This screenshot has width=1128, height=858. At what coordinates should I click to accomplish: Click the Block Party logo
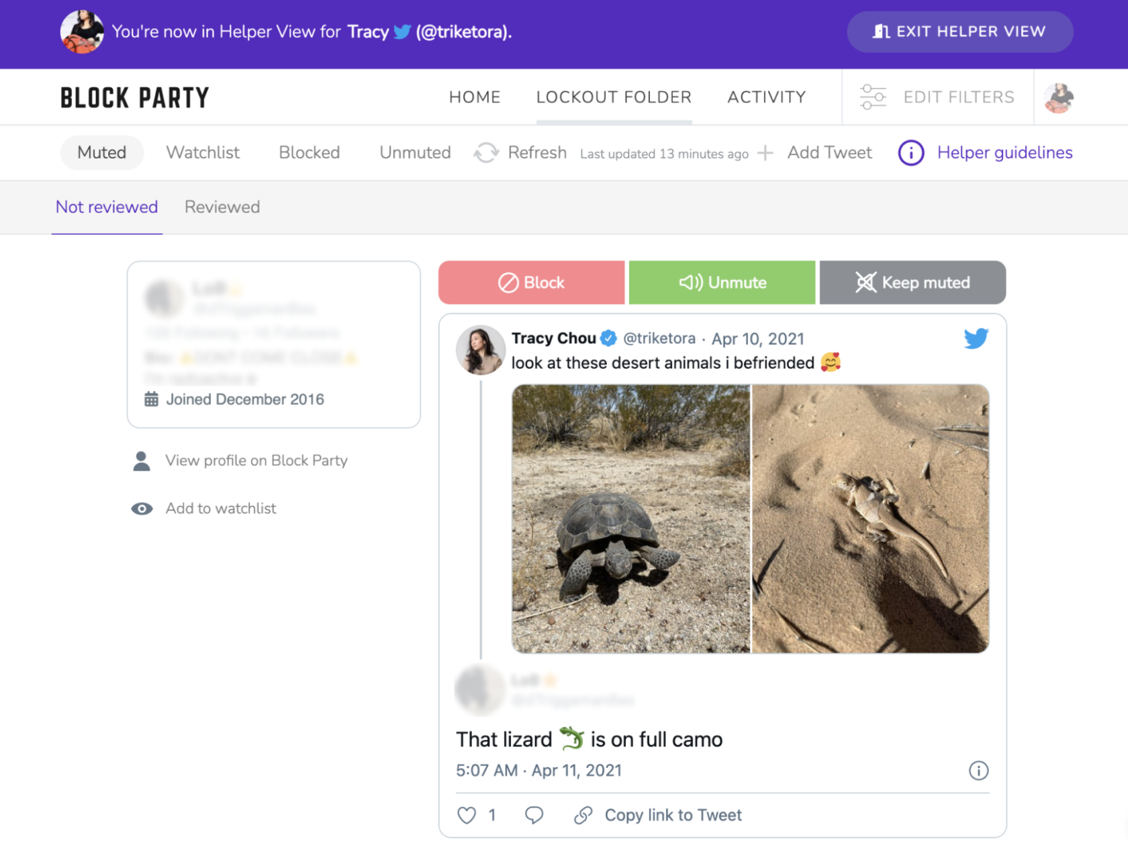(x=135, y=97)
